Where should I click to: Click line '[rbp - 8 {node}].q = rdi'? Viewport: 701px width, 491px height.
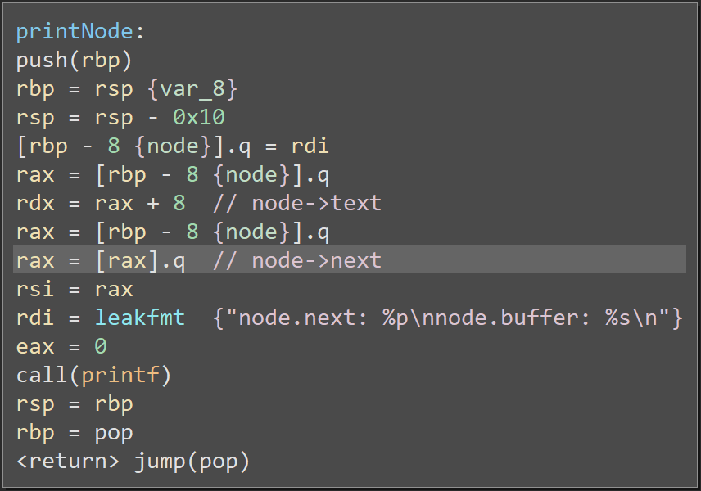[x=173, y=146]
